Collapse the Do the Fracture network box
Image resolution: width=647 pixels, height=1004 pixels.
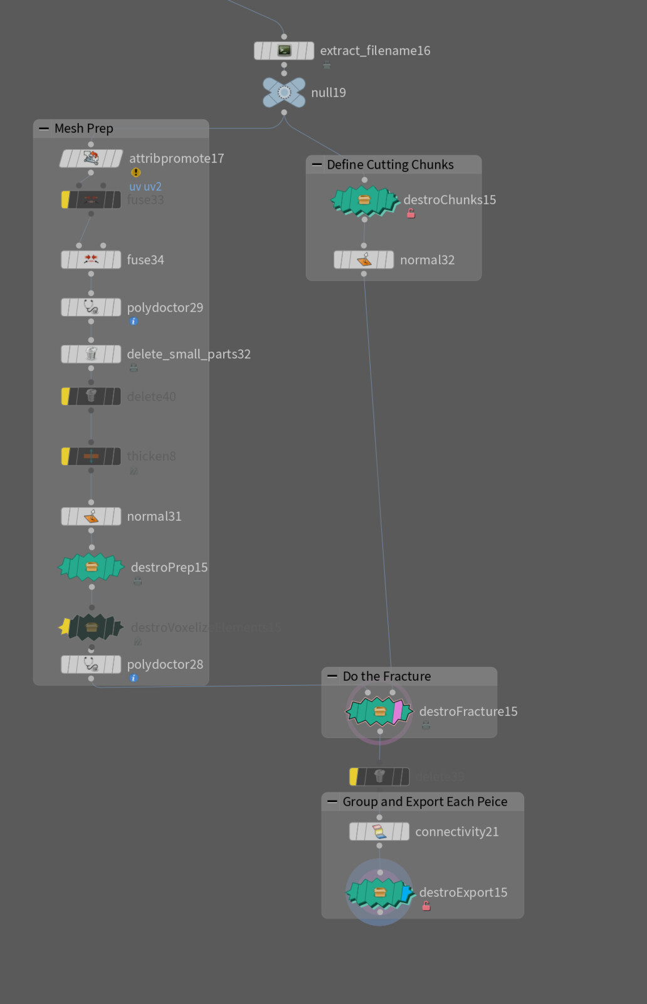[332, 676]
